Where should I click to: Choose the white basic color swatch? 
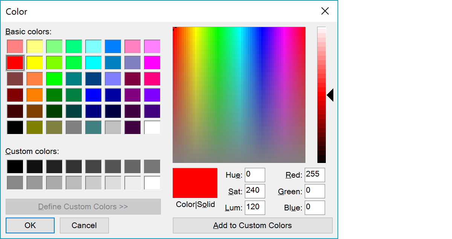point(152,128)
